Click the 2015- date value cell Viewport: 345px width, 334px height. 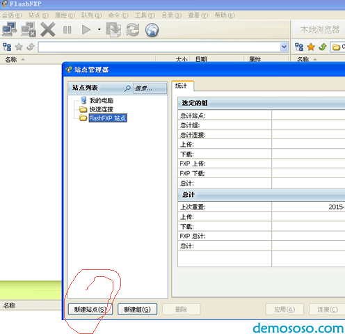point(308,207)
